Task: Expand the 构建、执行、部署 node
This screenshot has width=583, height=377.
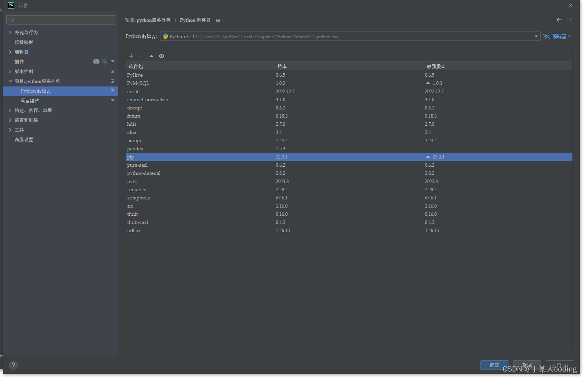Action: pyautogui.click(x=10, y=110)
